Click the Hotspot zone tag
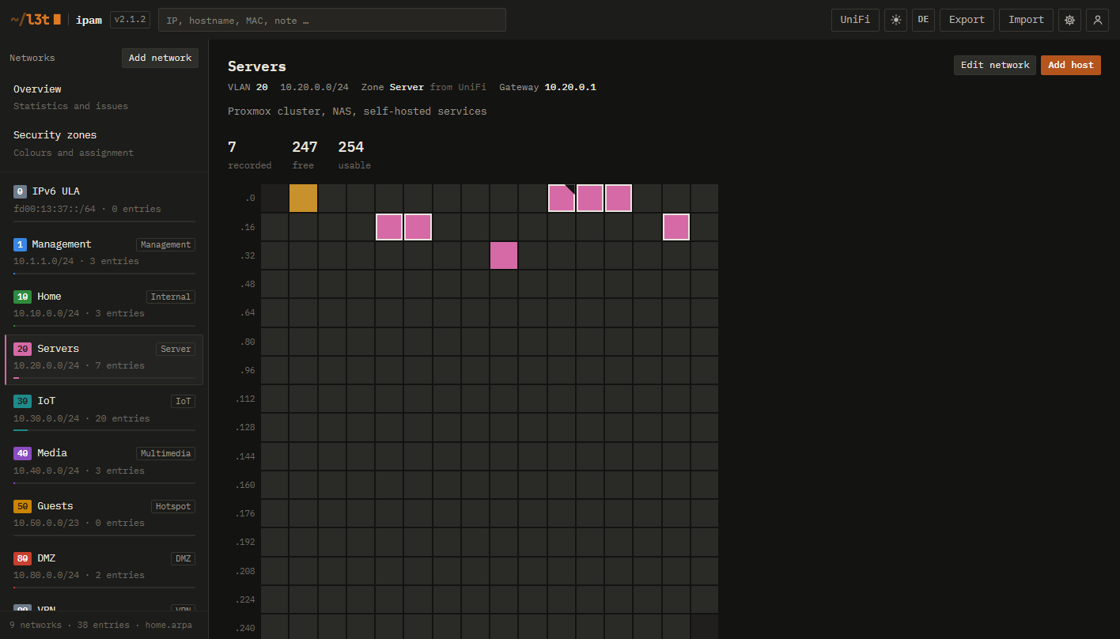The width and height of the screenshot is (1120, 639). (173, 506)
